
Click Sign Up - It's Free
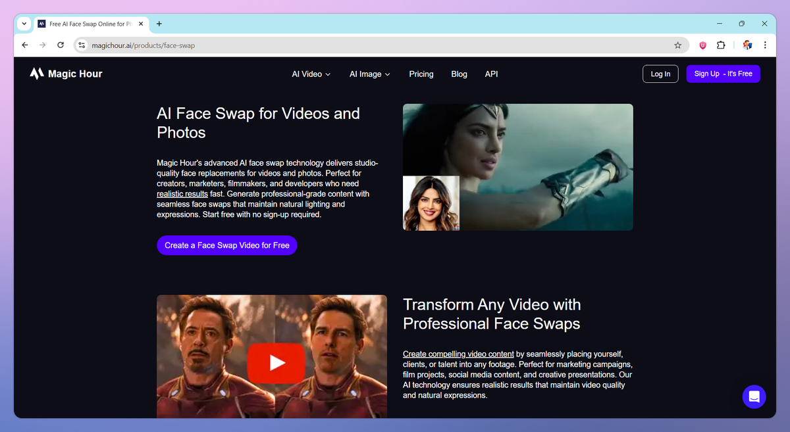pos(723,74)
